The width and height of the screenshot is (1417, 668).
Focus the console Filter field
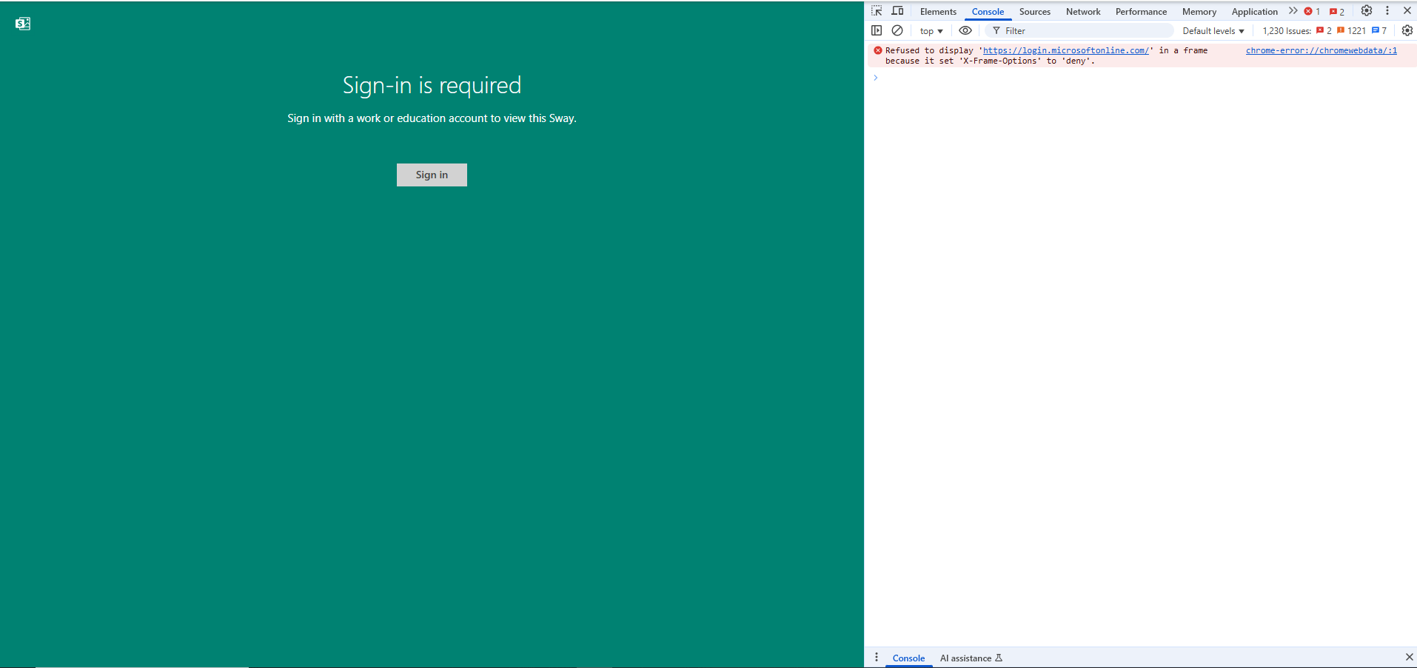point(1079,30)
